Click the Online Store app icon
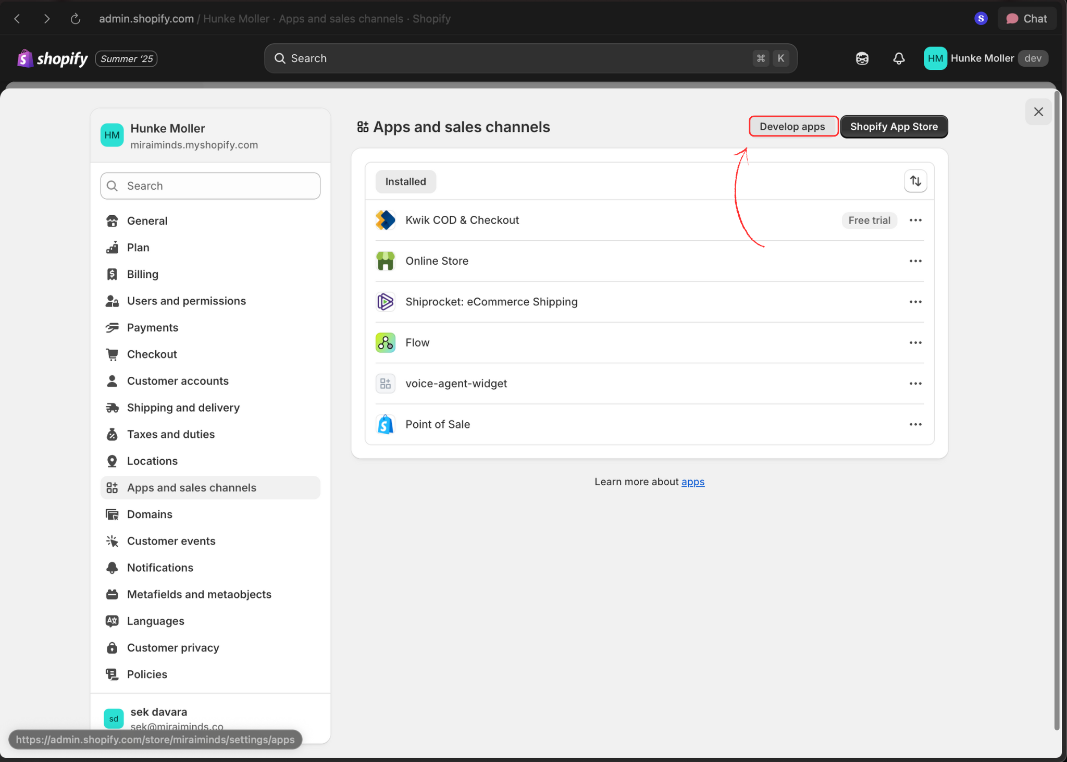Image resolution: width=1067 pixels, height=762 pixels. (385, 261)
